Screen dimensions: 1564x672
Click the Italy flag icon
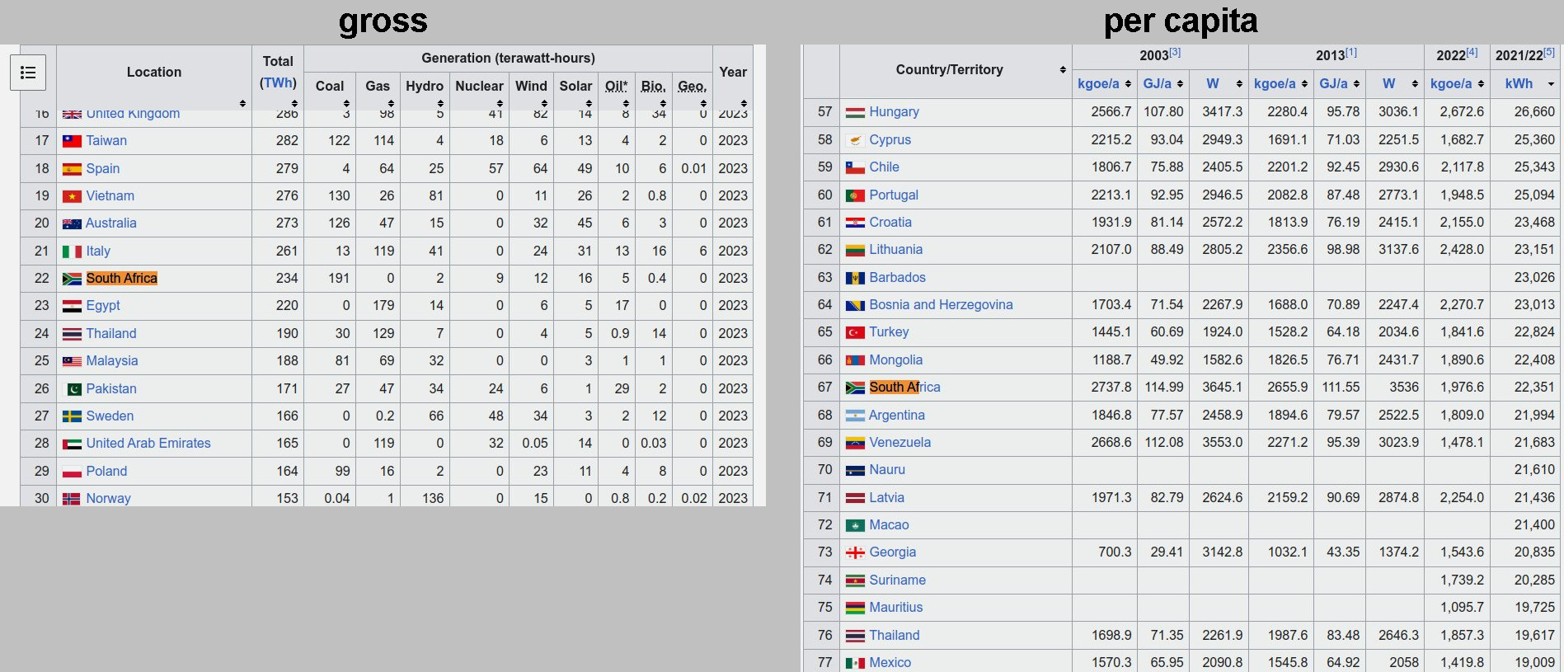tap(72, 251)
